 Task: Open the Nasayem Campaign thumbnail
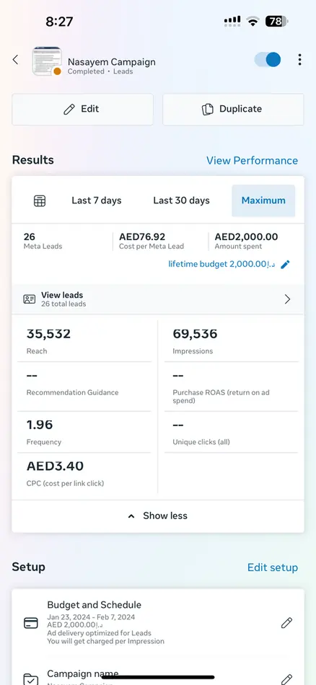(47, 61)
